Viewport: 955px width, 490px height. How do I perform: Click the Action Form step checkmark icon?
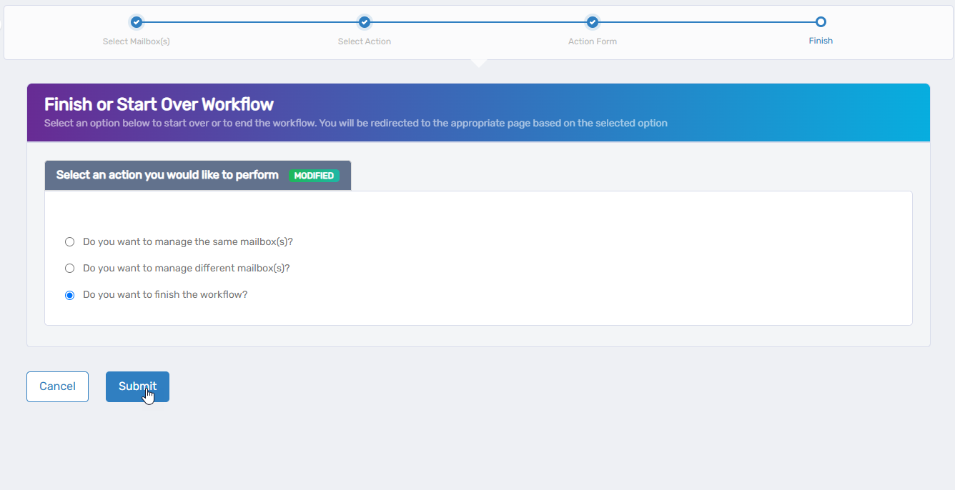(592, 22)
